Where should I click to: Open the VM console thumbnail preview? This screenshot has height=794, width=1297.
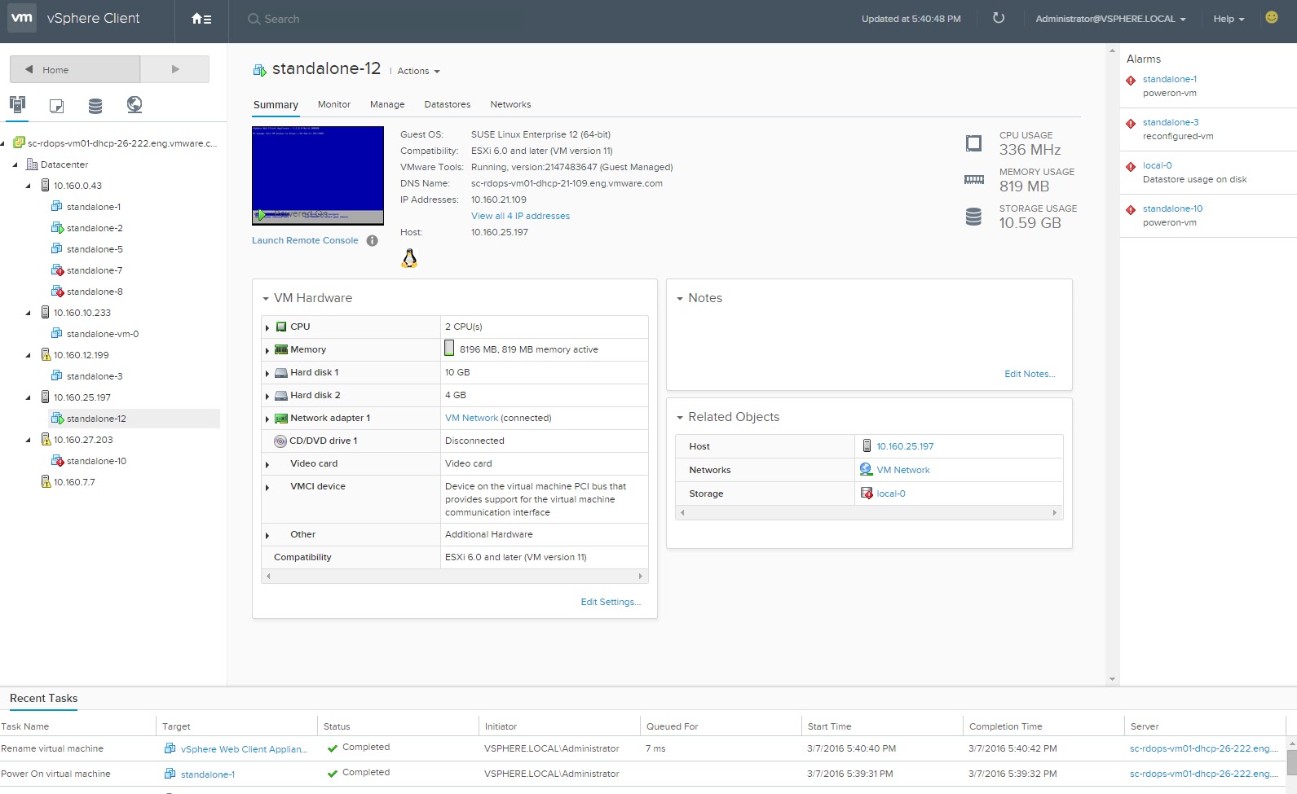[x=318, y=175]
